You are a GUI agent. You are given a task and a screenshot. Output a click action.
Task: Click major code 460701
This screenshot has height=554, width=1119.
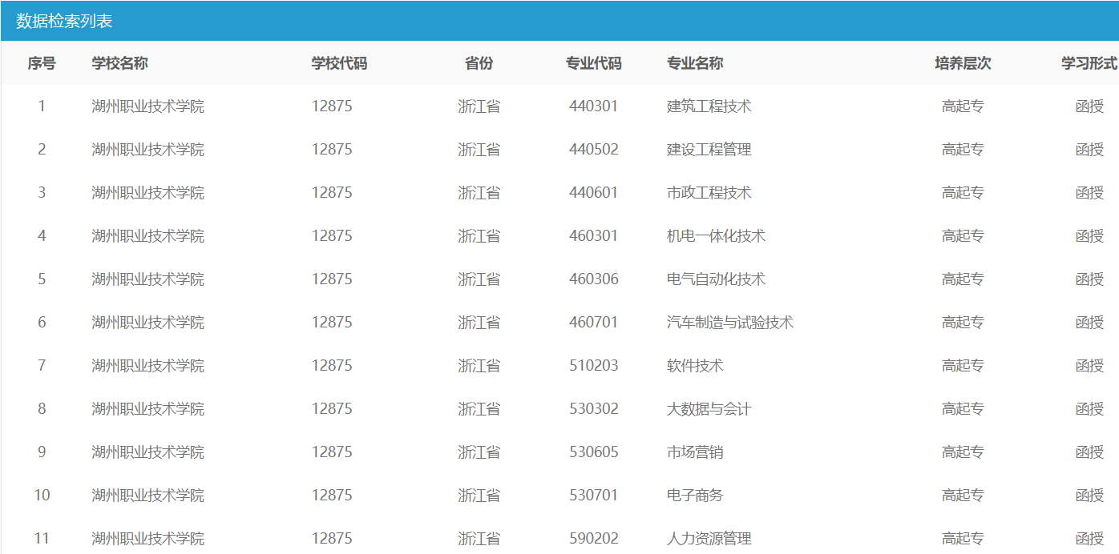[x=594, y=323]
